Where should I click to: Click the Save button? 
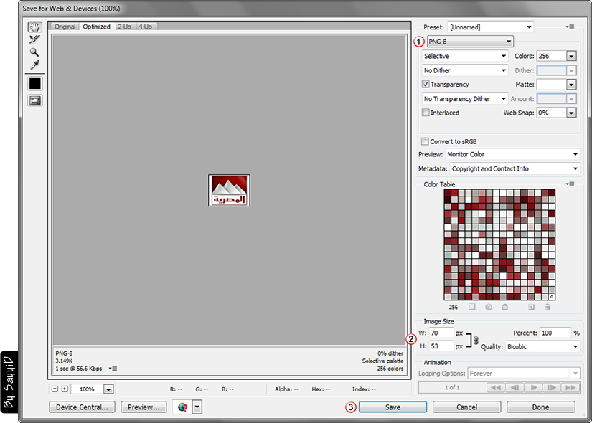[393, 407]
